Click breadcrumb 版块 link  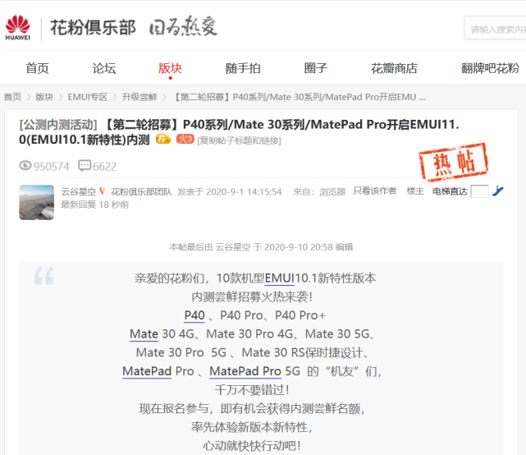(44, 97)
